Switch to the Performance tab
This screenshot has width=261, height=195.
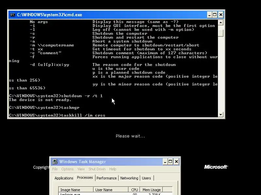(x=107, y=178)
